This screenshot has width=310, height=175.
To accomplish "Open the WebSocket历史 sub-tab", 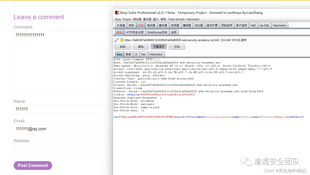I will tap(157, 32).
